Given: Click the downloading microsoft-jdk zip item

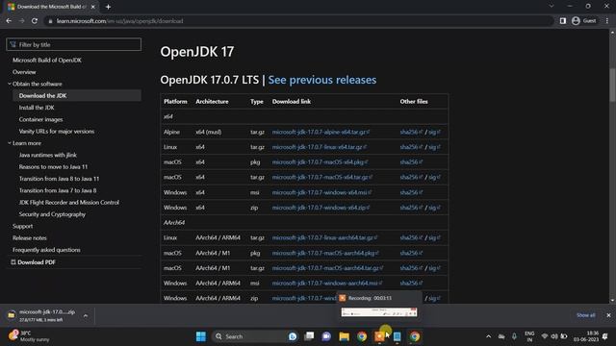Looking at the screenshot, I should pyautogui.click(x=41, y=315).
